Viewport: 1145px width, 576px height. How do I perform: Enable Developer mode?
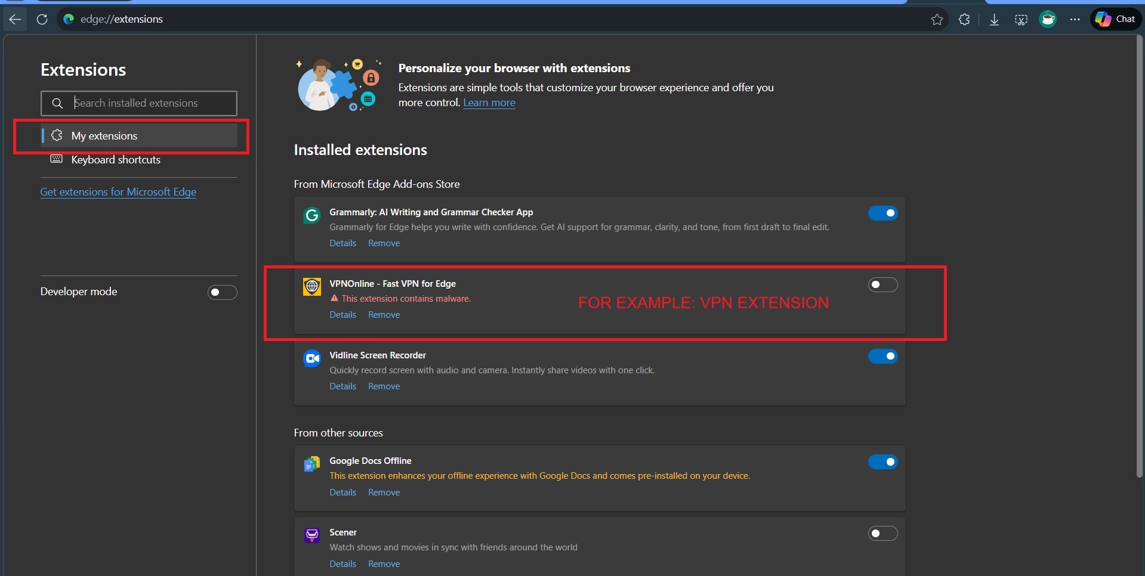pos(221,292)
